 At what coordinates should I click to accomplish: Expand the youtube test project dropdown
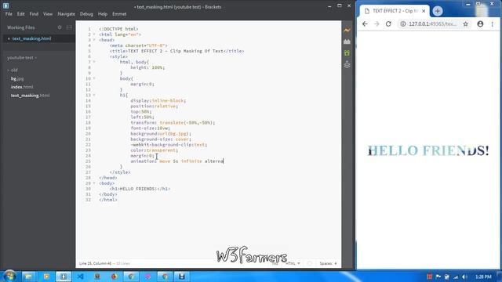pyautogui.click(x=22, y=58)
